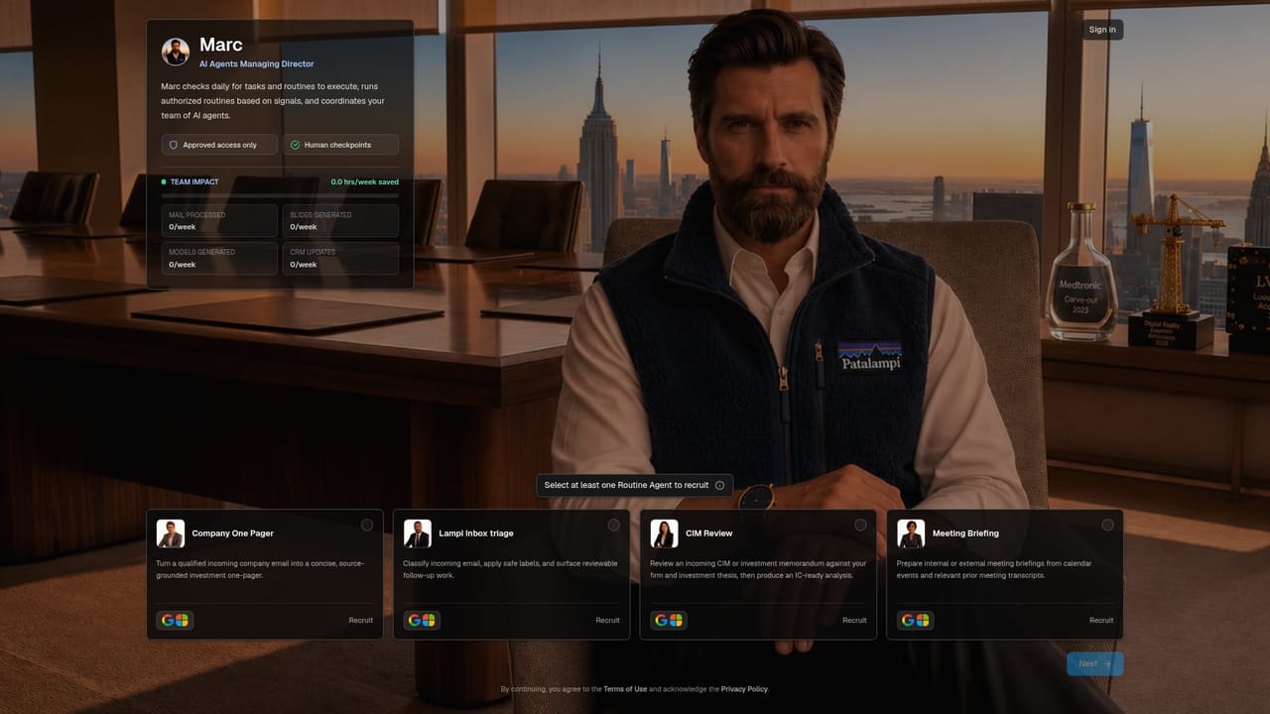Click Lampi inbox triage agent avatar

(418, 534)
